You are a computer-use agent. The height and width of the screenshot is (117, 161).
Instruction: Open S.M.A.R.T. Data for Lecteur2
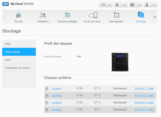(144, 96)
